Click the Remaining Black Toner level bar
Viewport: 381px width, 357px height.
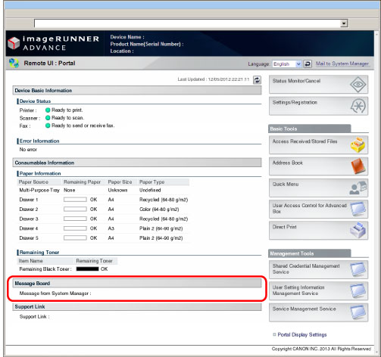click(87, 269)
